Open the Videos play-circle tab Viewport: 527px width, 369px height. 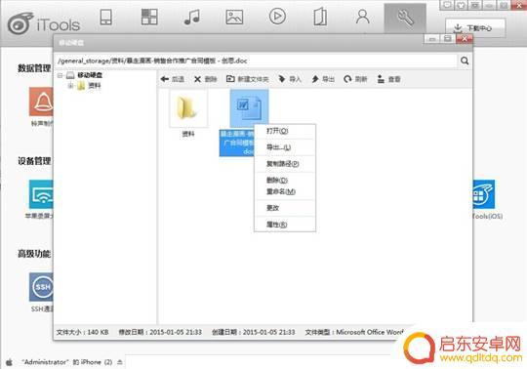point(277,17)
